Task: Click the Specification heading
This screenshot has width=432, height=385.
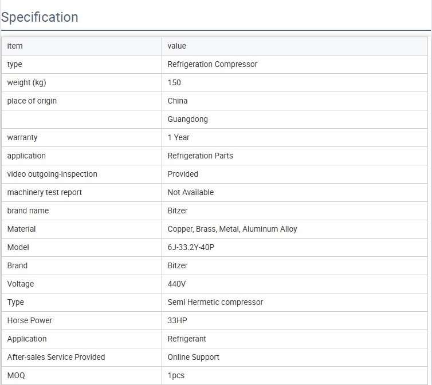Action: 40,17
